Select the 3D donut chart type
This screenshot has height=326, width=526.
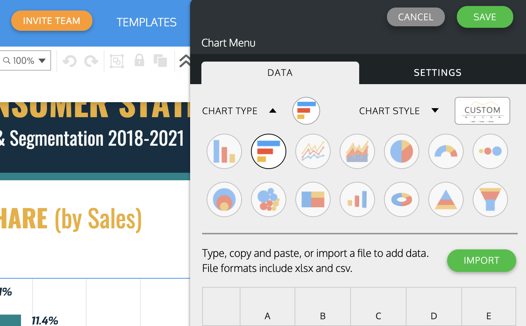402,199
